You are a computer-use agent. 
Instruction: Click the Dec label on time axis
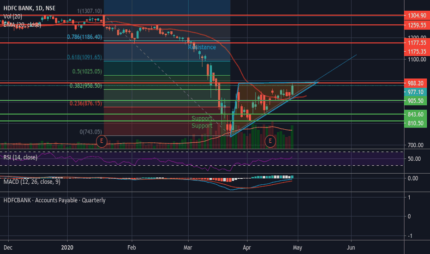(8, 248)
